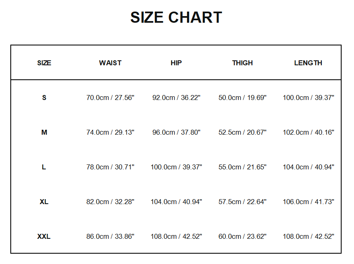Screen dimensions: 354x264
Task: Select hip value 96.0cm / 37.80"
Action: [176, 133]
